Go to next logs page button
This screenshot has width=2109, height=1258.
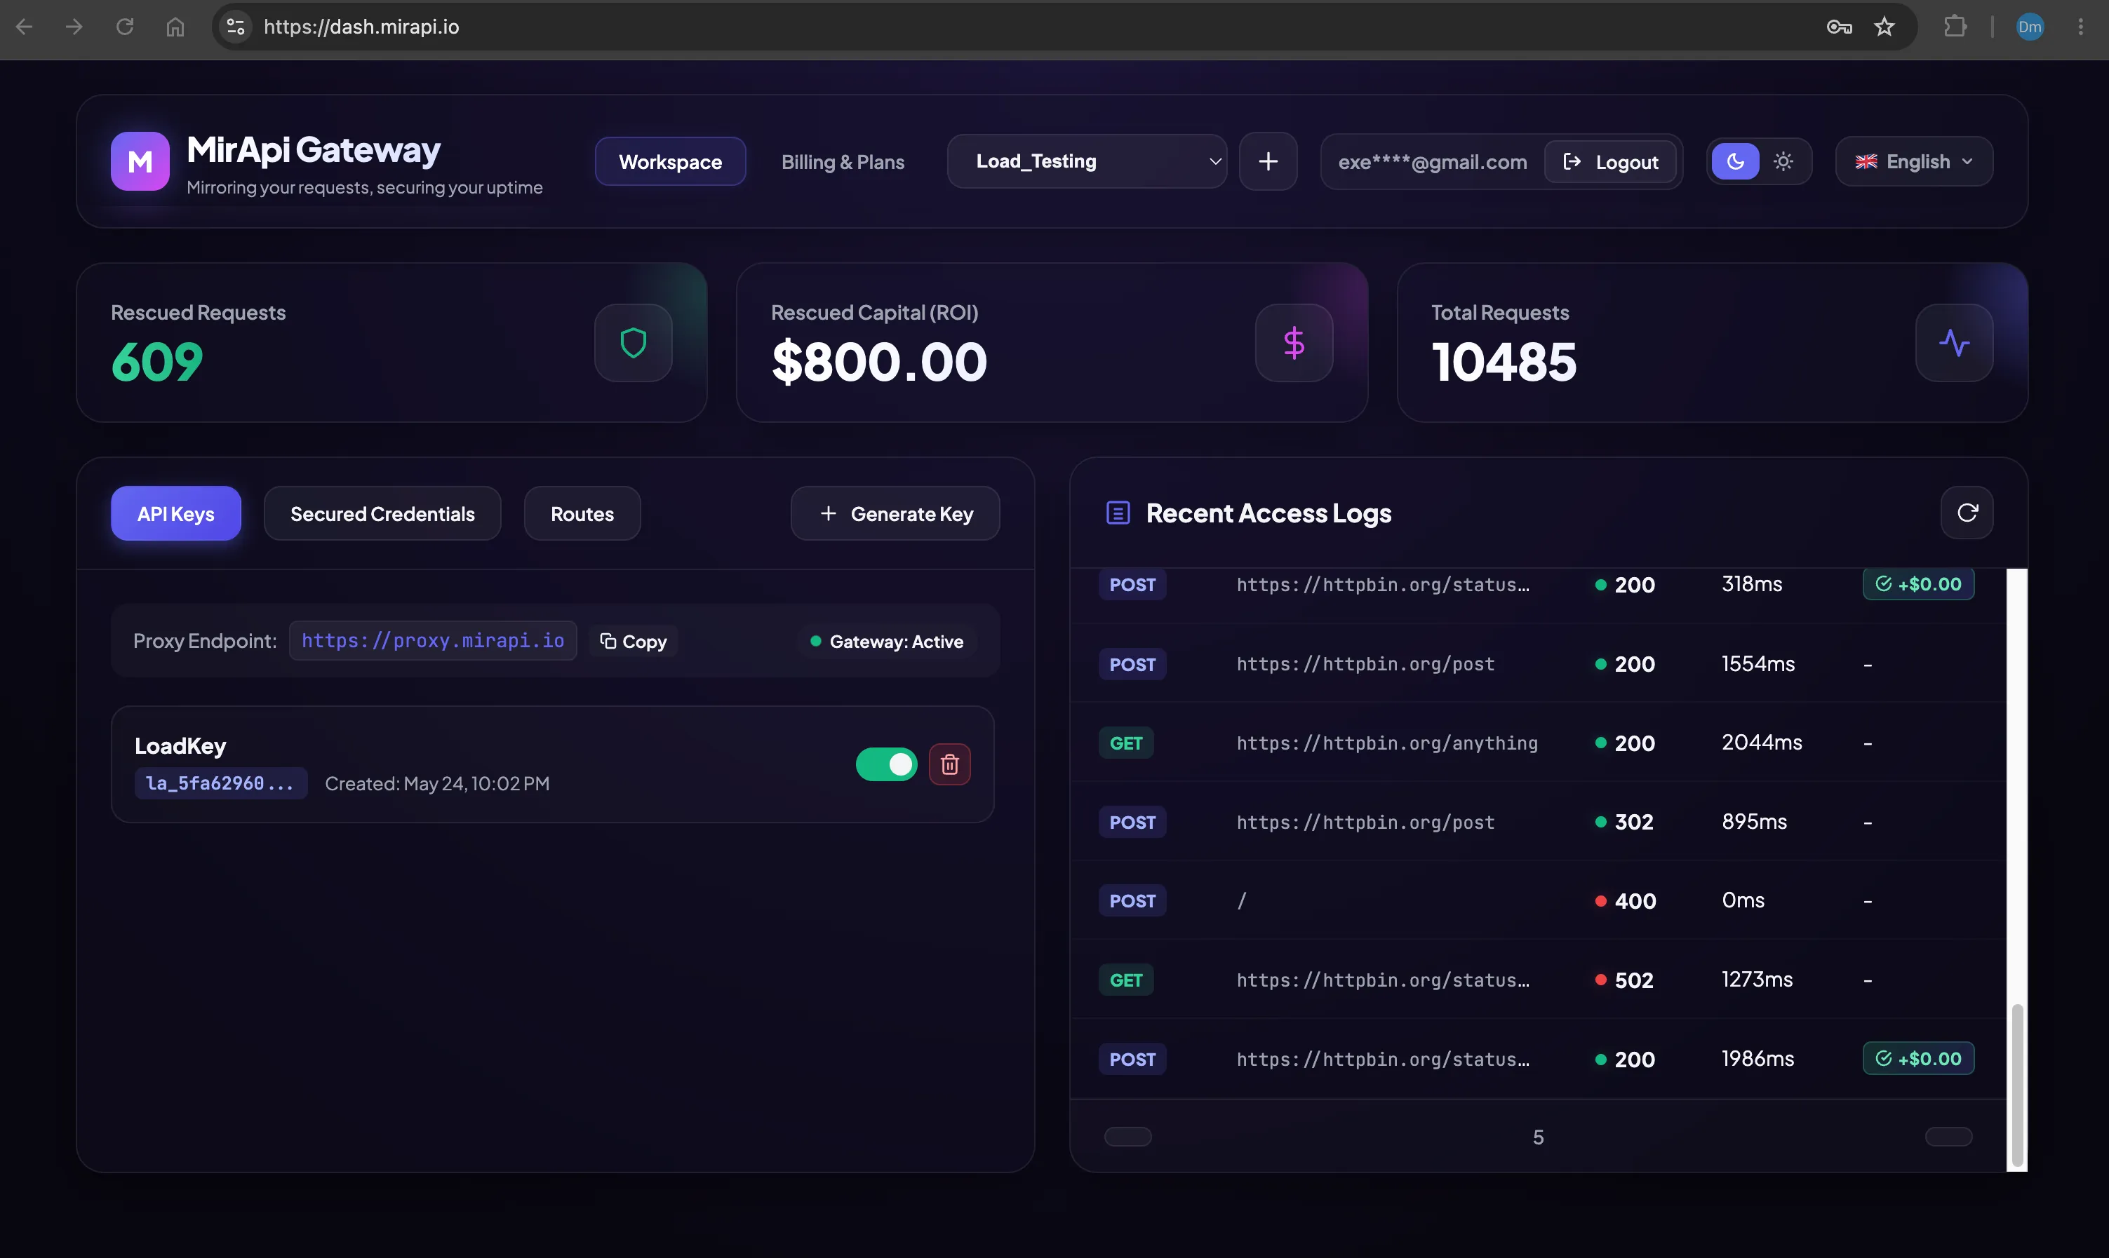click(1949, 1137)
